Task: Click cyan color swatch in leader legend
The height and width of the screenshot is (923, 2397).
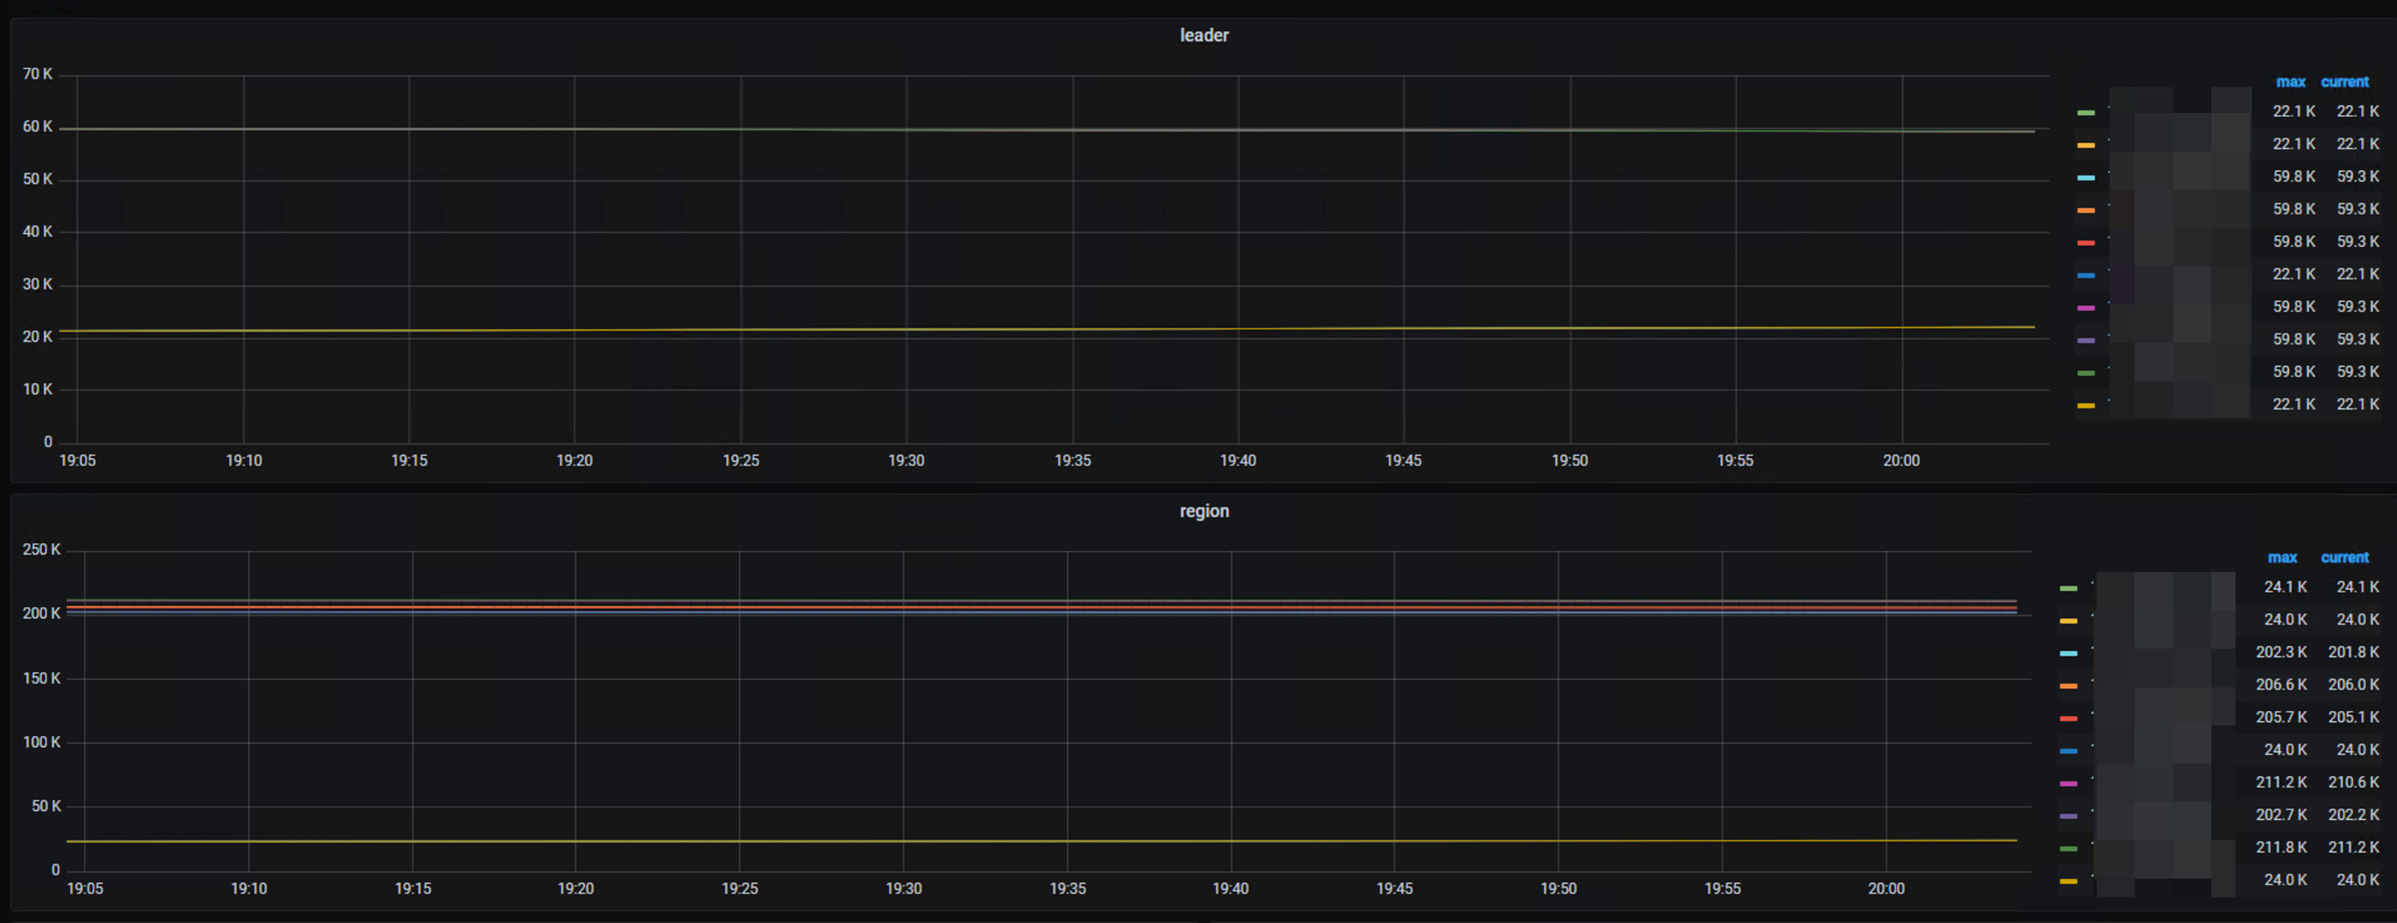Action: coord(2085,177)
